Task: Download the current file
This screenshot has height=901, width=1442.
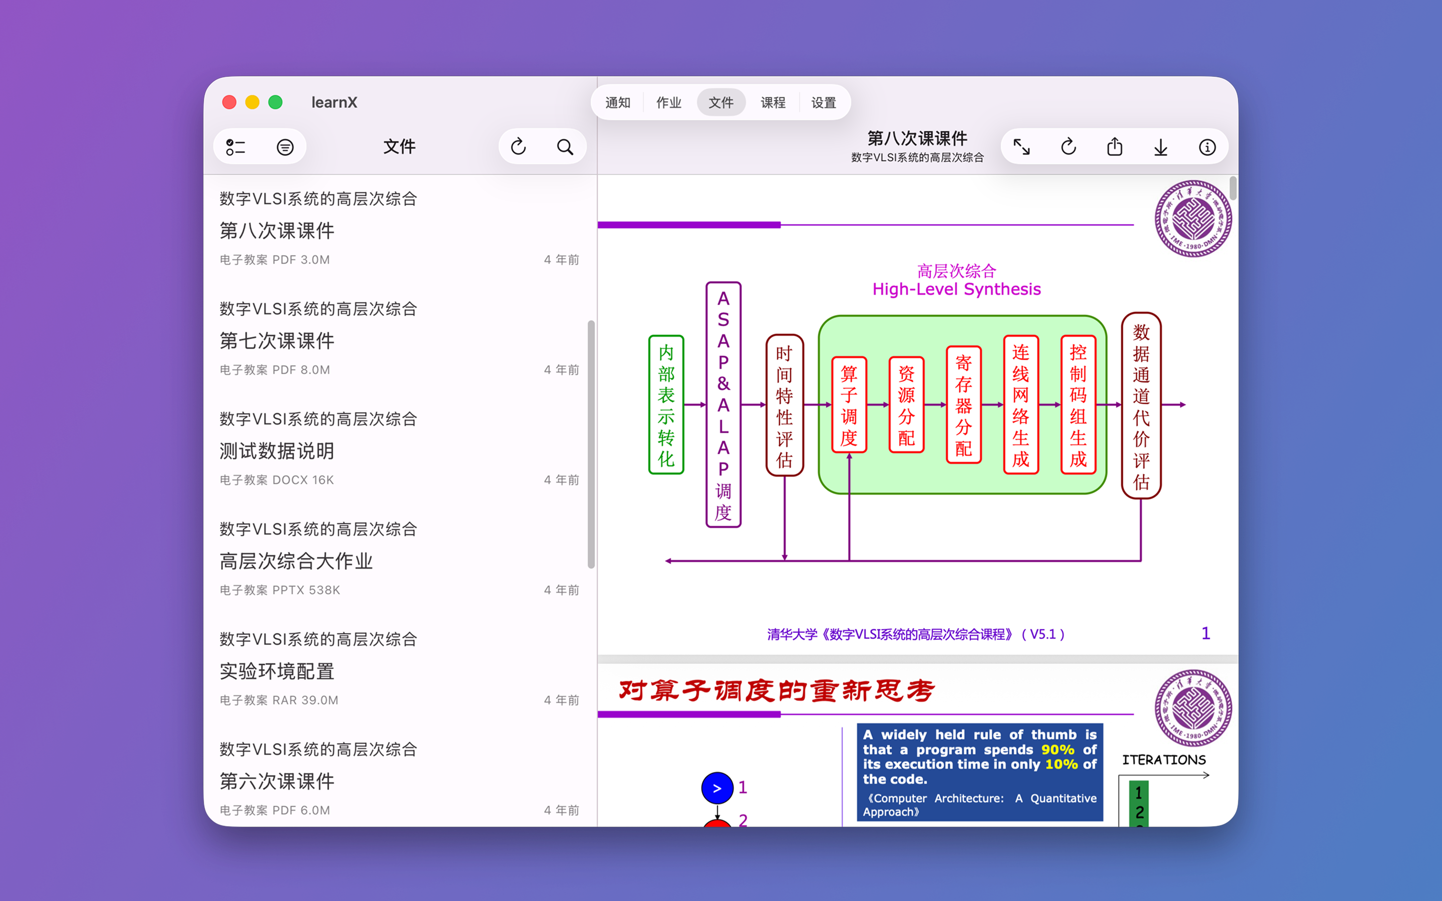Action: 1161,147
